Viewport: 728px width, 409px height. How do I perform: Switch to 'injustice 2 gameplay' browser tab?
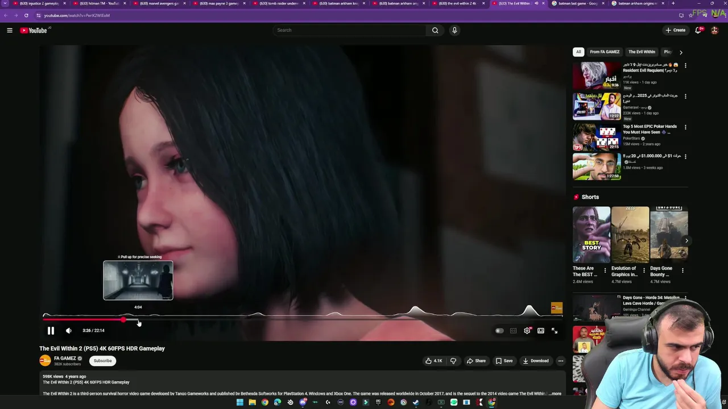[39, 3]
